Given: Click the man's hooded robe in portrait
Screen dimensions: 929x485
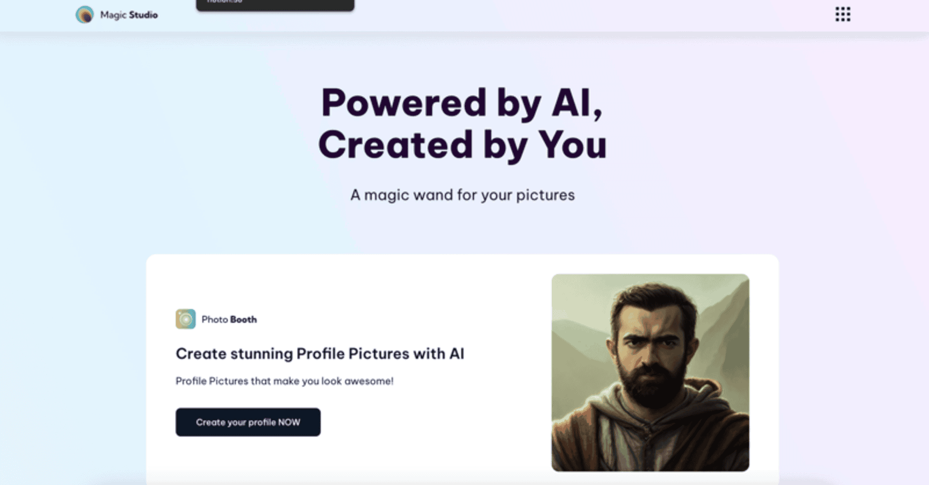Looking at the screenshot, I should click(650, 432).
